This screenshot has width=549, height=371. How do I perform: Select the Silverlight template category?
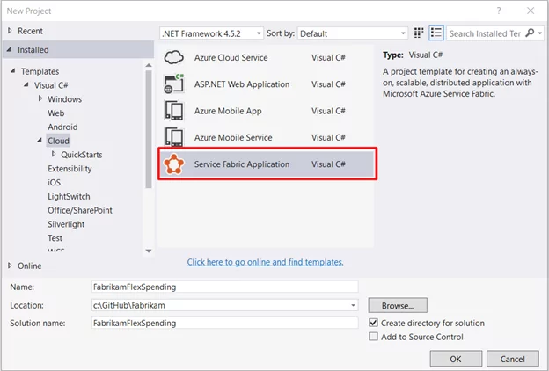66,224
